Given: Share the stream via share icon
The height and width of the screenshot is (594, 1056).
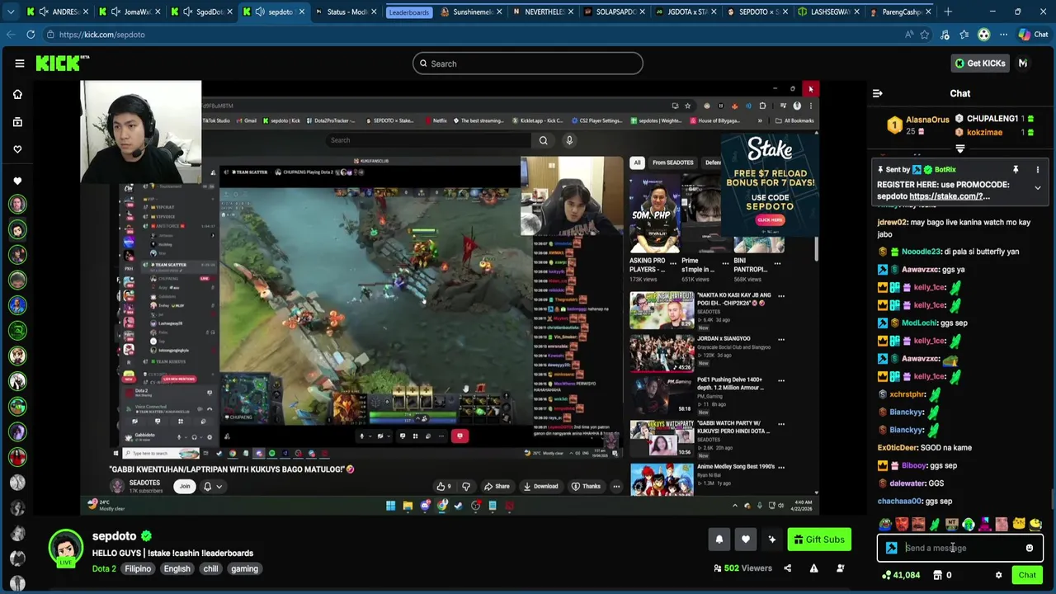Looking at the screenshot, I should 787,568.
